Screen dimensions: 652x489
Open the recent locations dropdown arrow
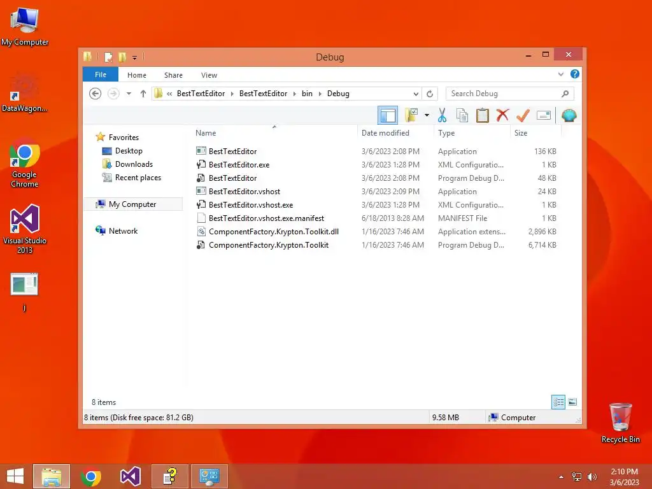[x=129, y=94]
